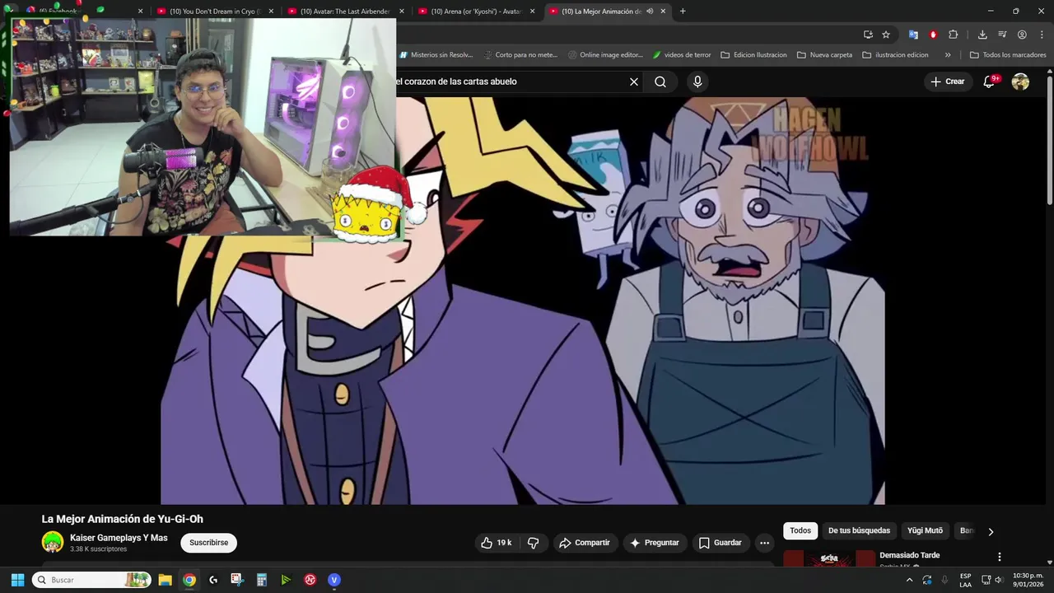Click the install/cast screen icon in address bar
1054x593 pixels.
pyautogui.click(x=868, y=35)
